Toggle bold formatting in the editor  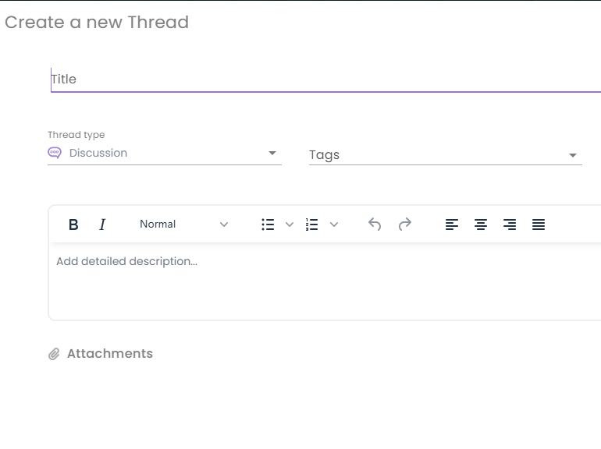[73, 224]
